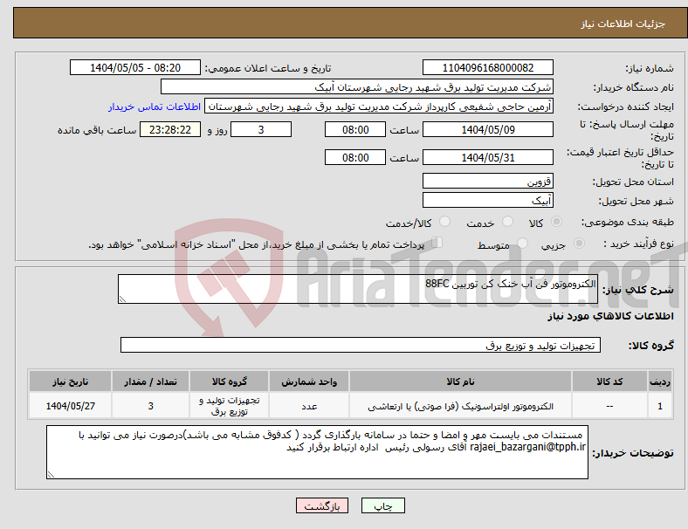The width and height of the screenshot is (688, 529).
Task: Click the remaining time field 23:28:22
Action: coord(170,130)
